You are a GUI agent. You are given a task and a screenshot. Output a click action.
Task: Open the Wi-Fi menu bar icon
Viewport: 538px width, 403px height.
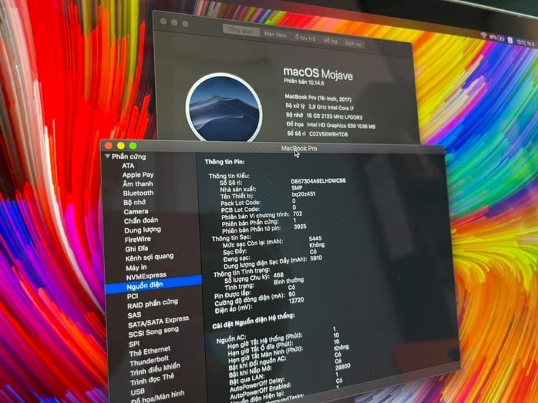[x=484, y=36]
